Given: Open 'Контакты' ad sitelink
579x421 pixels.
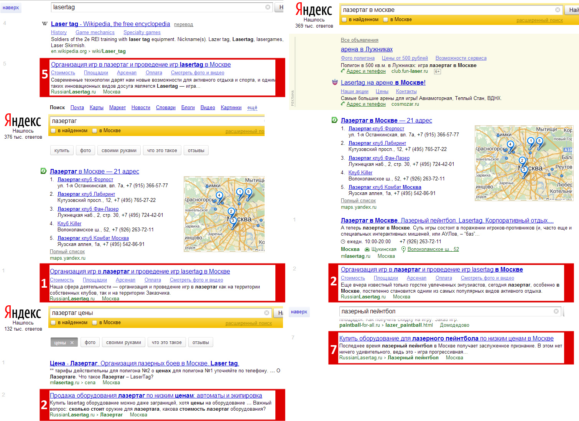Looking at the screenshot, I should [406, 92].
